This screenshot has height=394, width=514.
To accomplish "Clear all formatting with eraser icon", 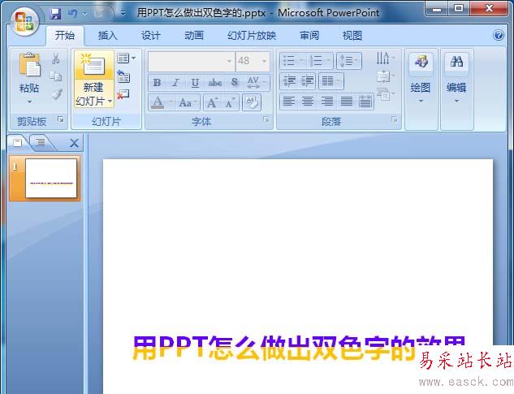I will (252, 102).
